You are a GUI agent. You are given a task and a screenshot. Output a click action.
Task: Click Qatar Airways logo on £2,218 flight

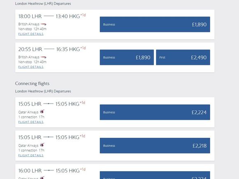(42, 145)
